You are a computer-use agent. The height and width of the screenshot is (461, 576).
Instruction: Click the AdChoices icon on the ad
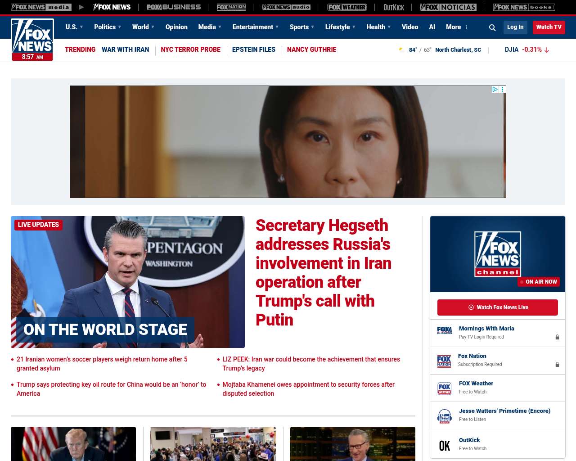495,90
